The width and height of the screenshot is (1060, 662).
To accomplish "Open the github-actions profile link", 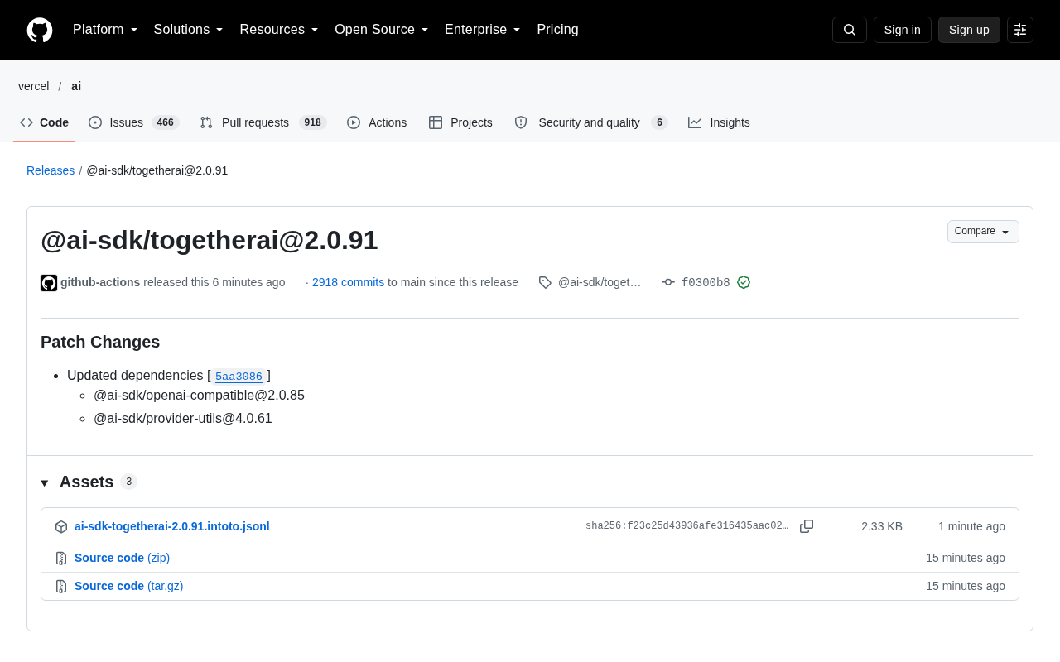I will tap(100, 282).
